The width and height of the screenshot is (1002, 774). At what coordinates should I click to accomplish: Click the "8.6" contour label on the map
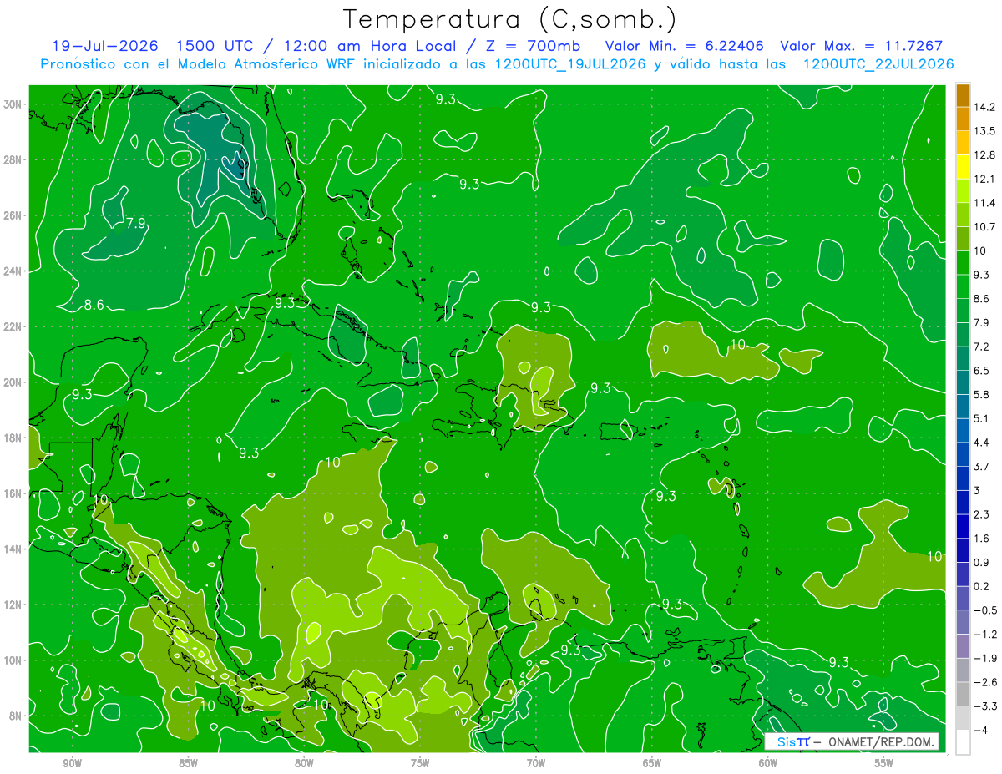click(94, 305)
